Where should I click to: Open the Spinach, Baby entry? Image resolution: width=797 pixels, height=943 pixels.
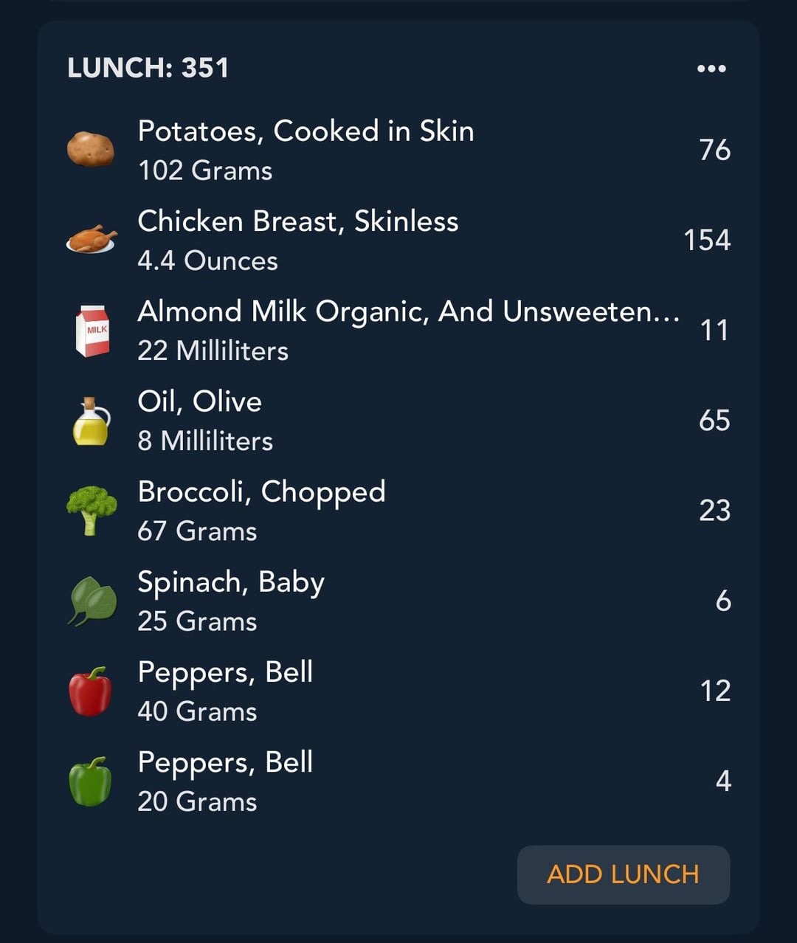tap(398, 601)
